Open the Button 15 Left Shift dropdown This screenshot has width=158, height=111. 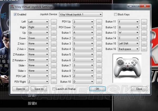tap(129, 44)
